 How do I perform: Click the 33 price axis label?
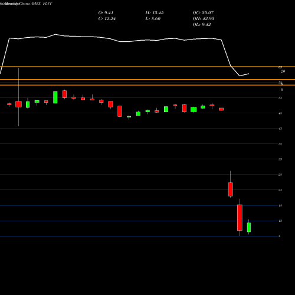[x=280, y=159]
